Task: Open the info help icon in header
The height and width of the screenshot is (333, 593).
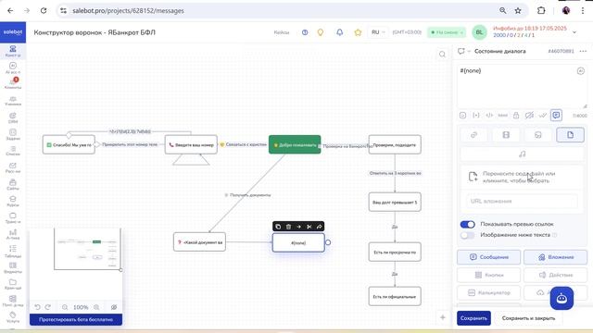Action: (305, 32)
